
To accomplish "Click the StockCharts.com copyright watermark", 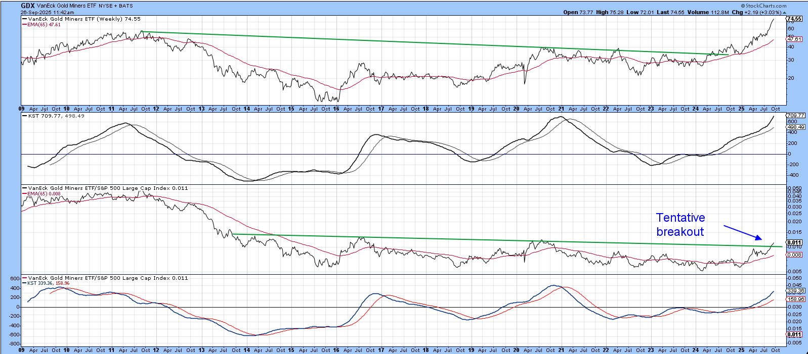I will tap(763, 6).
